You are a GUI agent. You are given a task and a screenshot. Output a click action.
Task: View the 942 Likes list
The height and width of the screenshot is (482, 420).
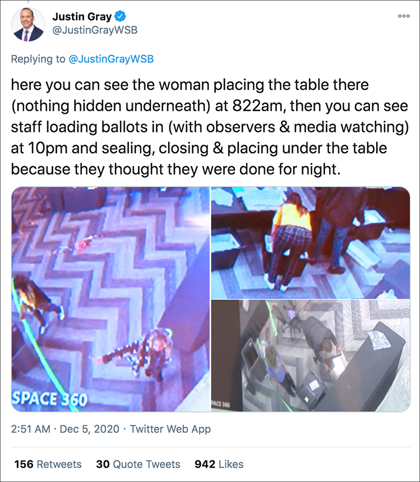(219, 464)
